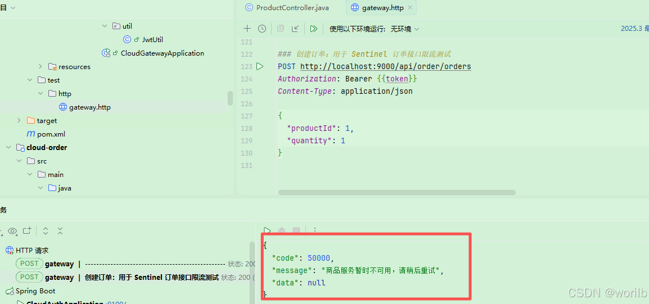Rerun request with services panel run button

point(267,230)
